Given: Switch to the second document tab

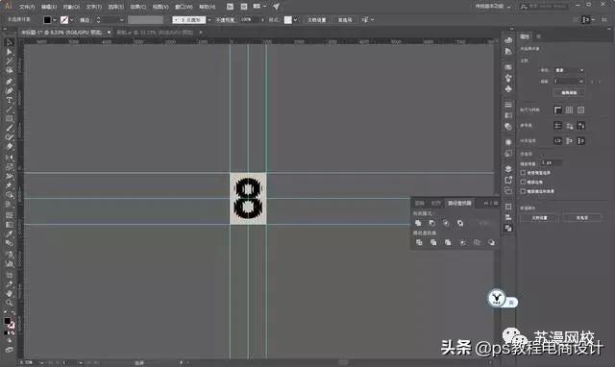Looking at the screenshot, I should [156, 33].
